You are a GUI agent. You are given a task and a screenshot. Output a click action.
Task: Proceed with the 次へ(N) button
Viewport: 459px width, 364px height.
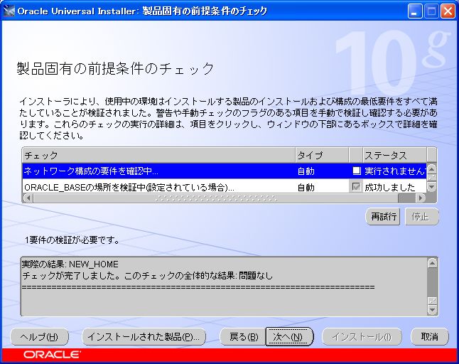tap(289, 337)
